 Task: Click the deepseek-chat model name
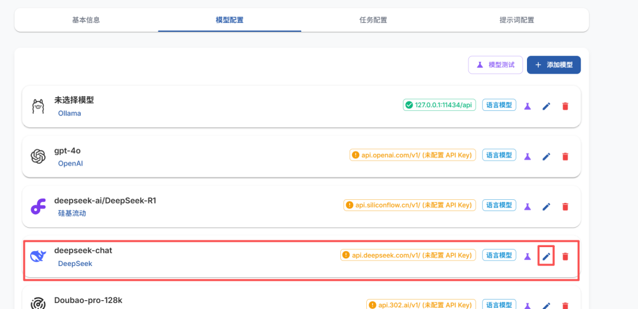83,251
